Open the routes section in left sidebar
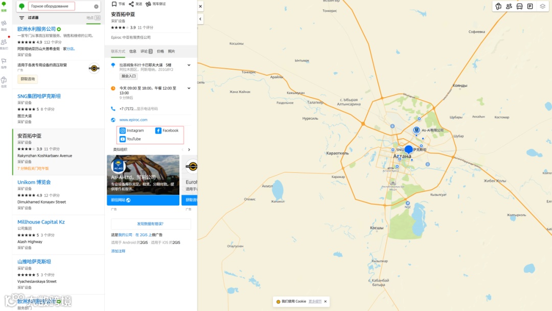This screenshot has height=311, width=552. (4, 25)
